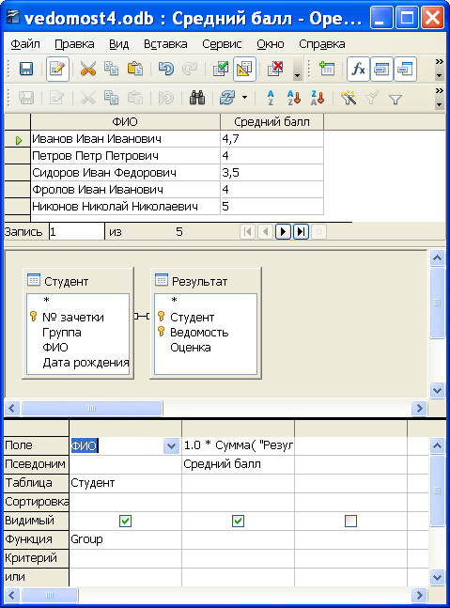Save the query with floppy disk icon
This screenshot has width=450, height=608.
tap(26, 69)
